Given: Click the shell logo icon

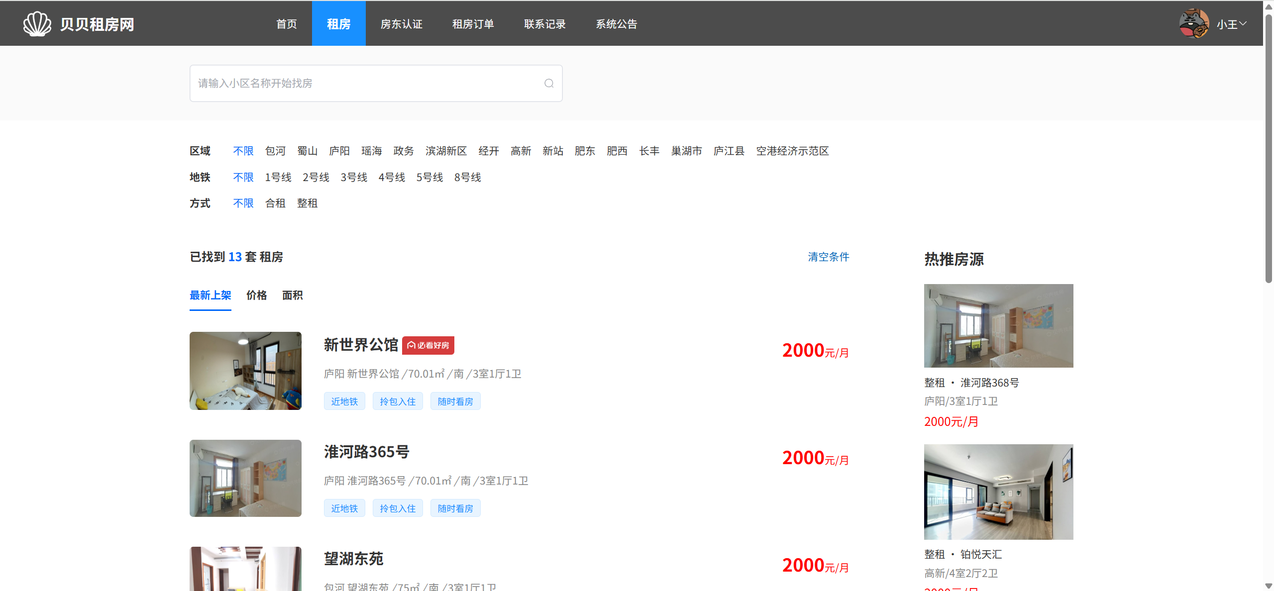Looking at the screenshot, I should pos(37,24).
